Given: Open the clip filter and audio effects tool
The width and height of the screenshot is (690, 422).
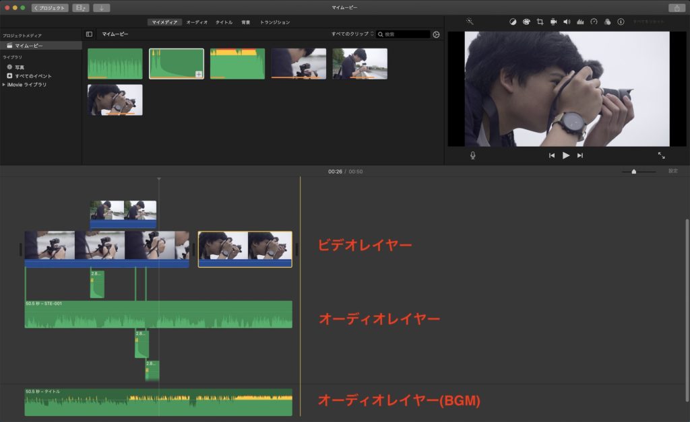Looking at the screenshot, I should tap(607, 22).
